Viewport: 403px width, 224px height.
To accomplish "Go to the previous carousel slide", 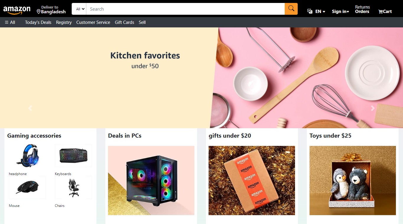I will pos(30,108).
